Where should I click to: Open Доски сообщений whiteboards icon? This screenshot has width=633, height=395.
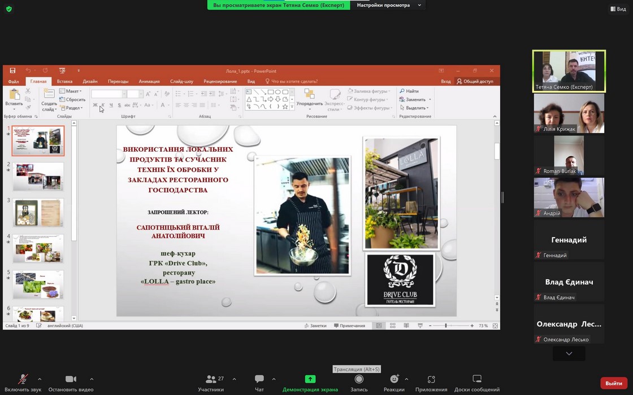pyautogui.click(x=476, y=380)
